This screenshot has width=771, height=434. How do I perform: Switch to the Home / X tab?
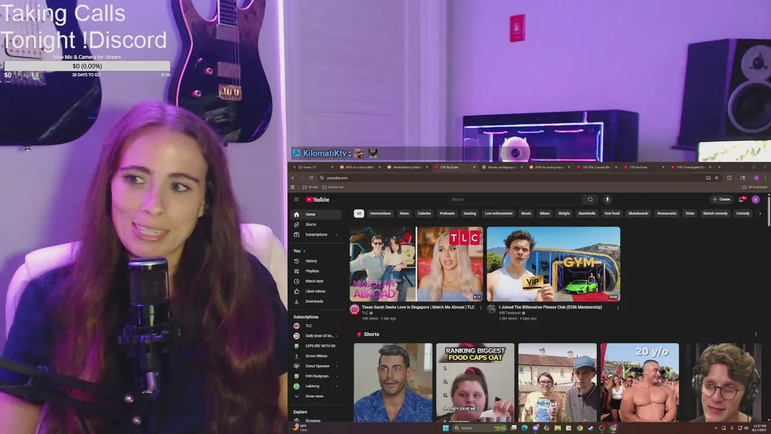pyautogui.click(x=312, y=167)
